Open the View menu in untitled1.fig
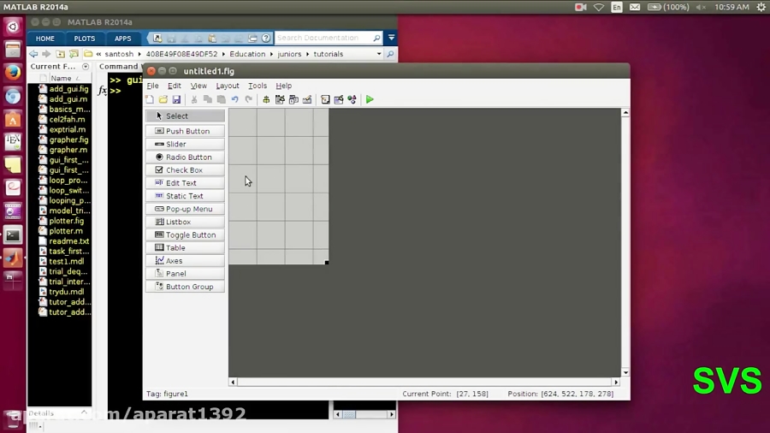Image resolution: width=770 pixels, height=433 pixels. 198,86
